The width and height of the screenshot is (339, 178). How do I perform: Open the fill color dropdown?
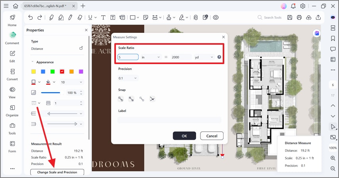pyautogui.click(x=54, y=82)
